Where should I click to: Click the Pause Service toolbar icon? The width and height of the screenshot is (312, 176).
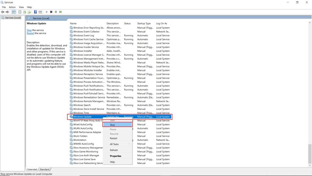pos(56,12)
